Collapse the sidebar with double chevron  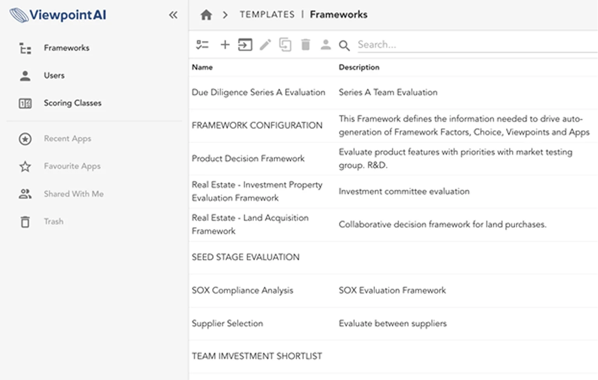[x=173, y=15]
